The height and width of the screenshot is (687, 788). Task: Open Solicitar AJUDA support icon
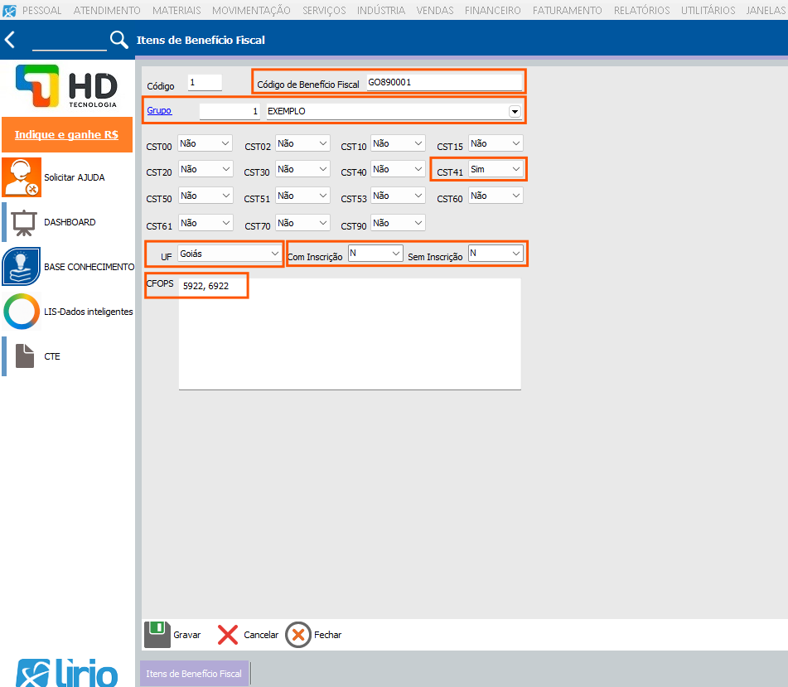[22, 177]
